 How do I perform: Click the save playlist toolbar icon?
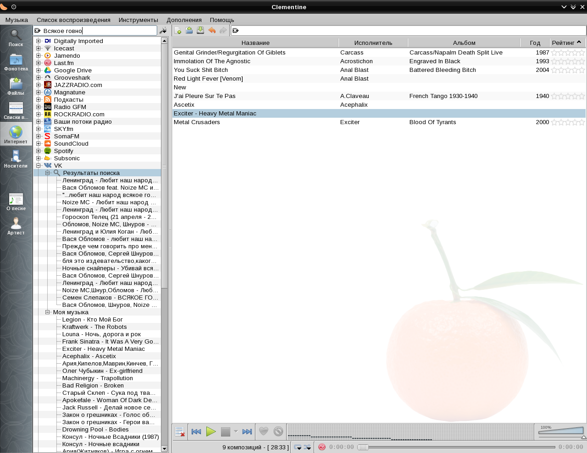click(x=200, y=31)
